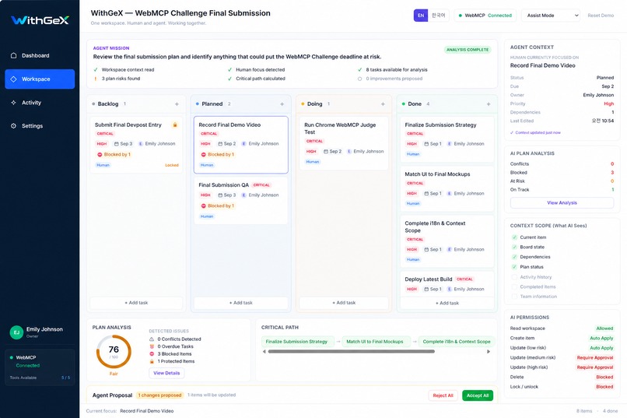Click critical path left scroll arrow
The image size is (627, 418).
click(x=264, y=352)
